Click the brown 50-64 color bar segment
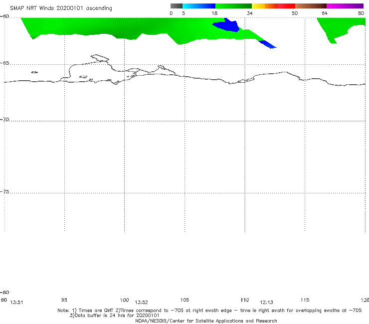The width and height of the screenshot is (369, 324). (x=311, y=6)
